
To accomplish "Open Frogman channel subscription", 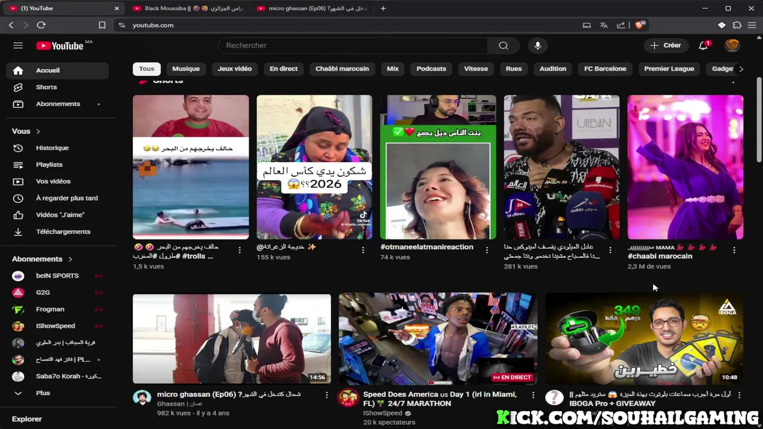I will pos(57,309).
